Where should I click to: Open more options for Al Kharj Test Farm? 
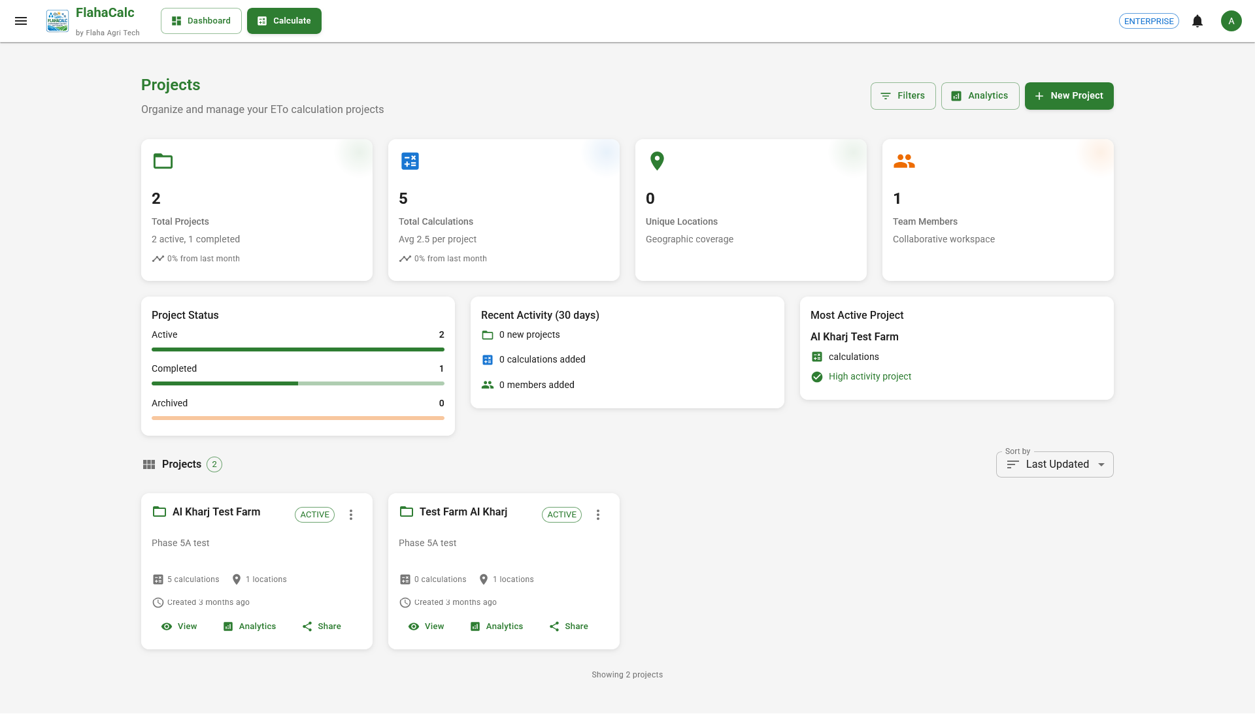tap(351, 515)
